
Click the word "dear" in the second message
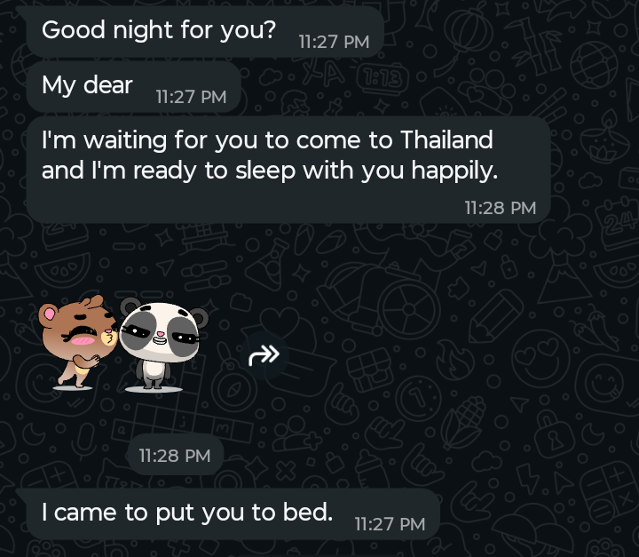(108, 85)
